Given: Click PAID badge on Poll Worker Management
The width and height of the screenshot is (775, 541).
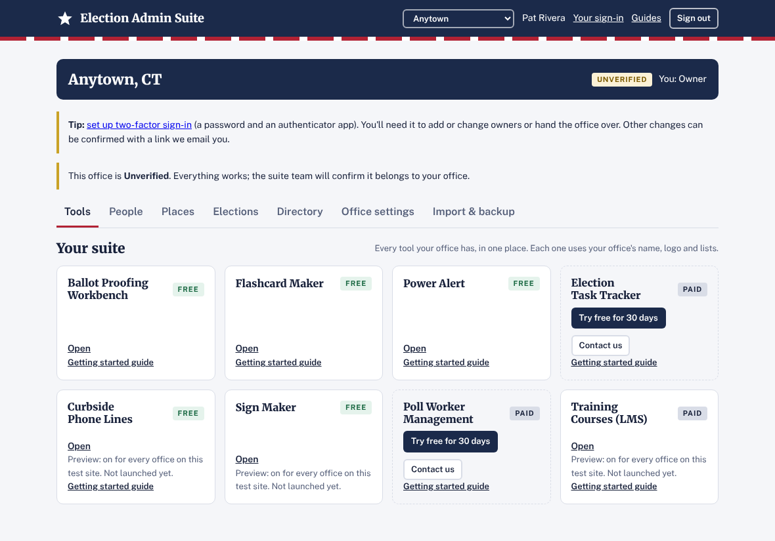Looking at the screenshot, I should 524,413.
